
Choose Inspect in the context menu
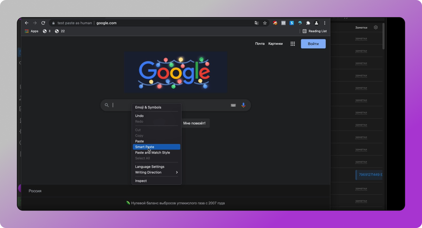coord(141,181)
